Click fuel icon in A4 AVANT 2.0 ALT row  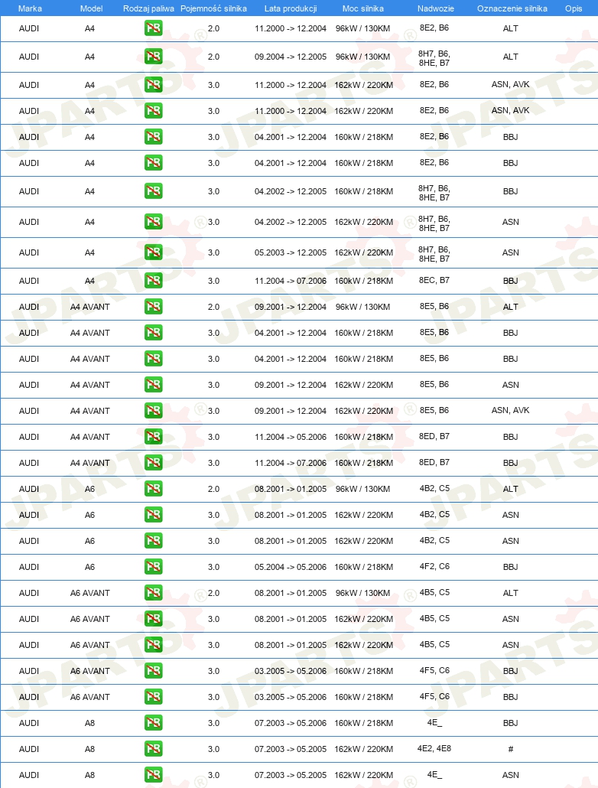153,307
